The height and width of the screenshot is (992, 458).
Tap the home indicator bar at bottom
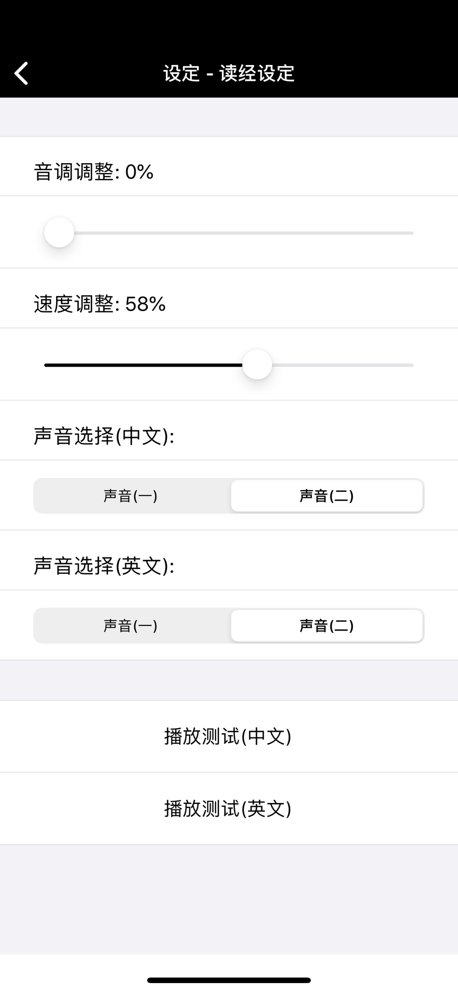click(229, 980)
